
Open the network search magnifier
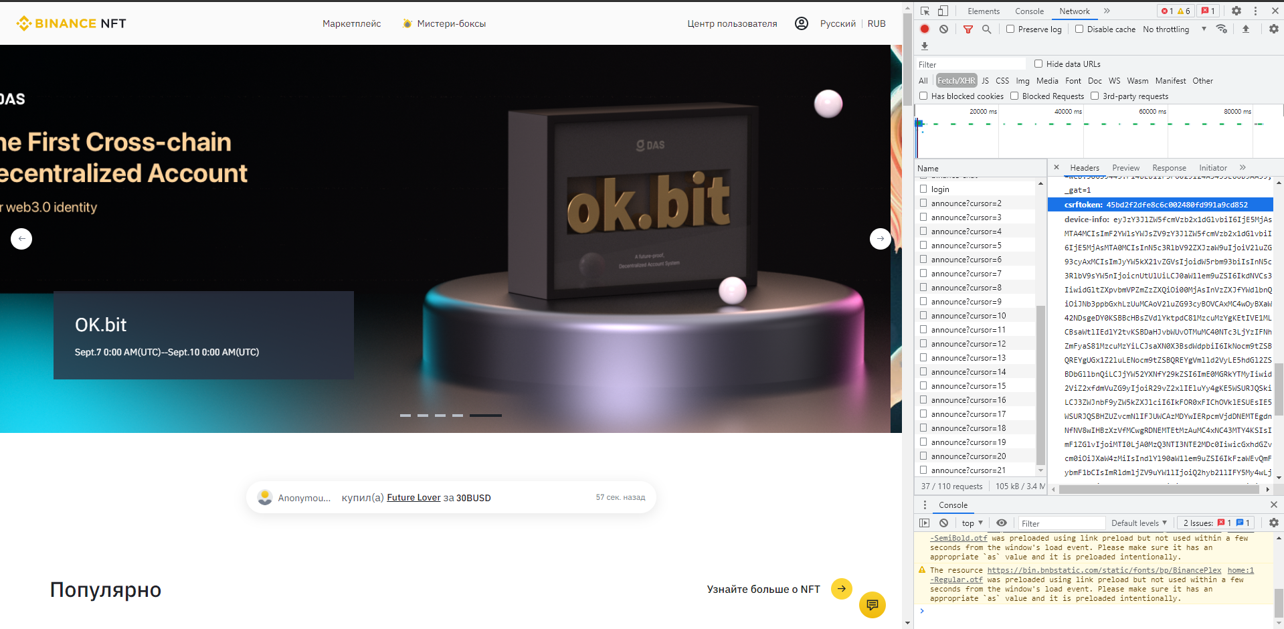pyautogui.click(x=986, y=29)
